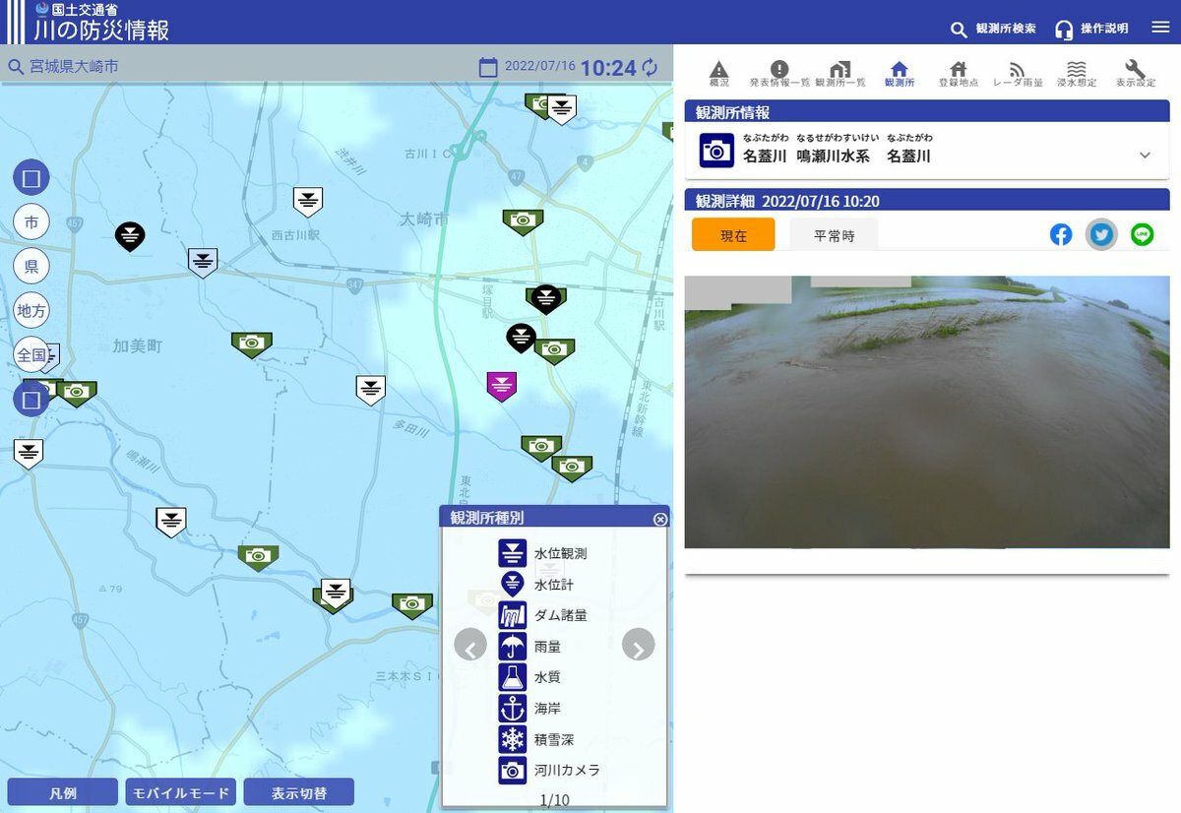Open the 登録地点 registered points tab

958,74
